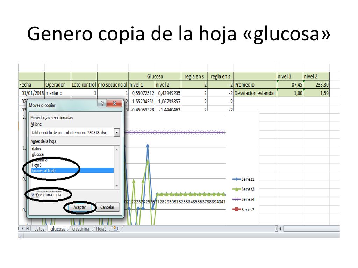Screen dimensions: 358x268
Task: Select the cell containing 01/01/2018
Action: (31, 93)
